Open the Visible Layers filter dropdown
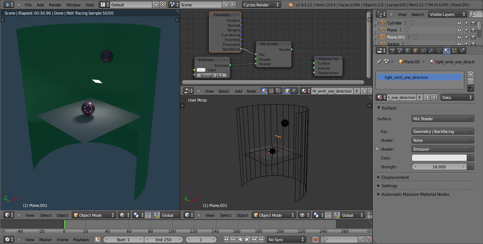This screenshot has height=244, width=483. coord(447,14)
